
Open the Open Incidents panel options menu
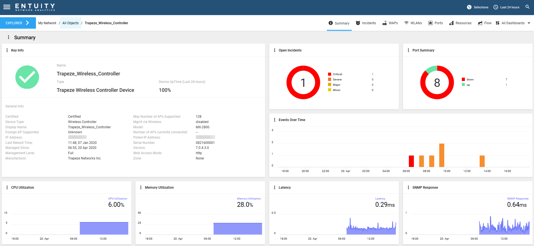275,50
